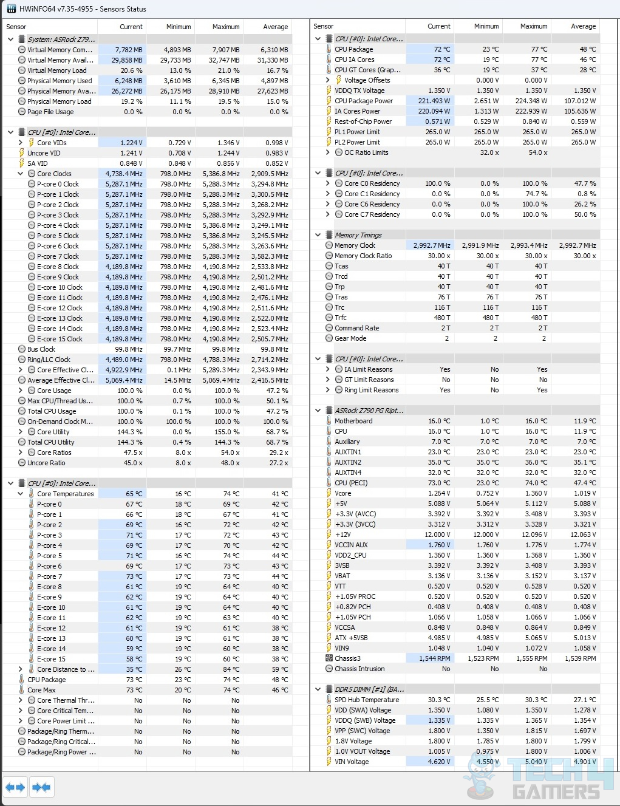
Task: Click the thermometer icon next to left CPU Package
Action: coord(22,680)
